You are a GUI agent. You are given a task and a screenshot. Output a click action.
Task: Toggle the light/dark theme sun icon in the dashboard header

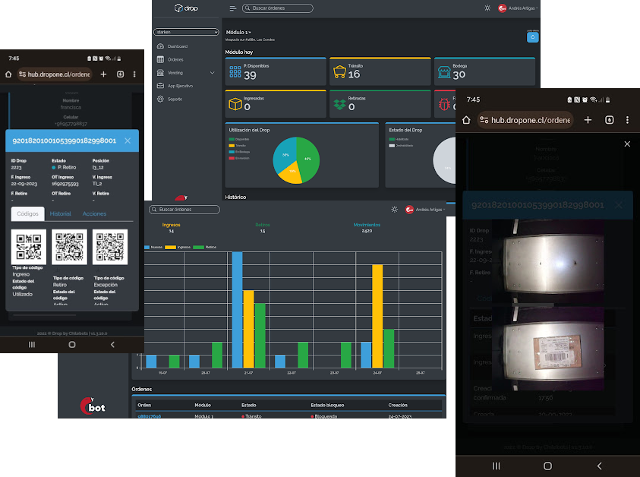click(x=487, y=8)
